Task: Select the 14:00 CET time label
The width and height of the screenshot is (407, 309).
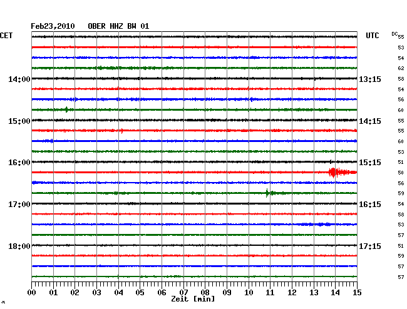Action: [19, 79]
